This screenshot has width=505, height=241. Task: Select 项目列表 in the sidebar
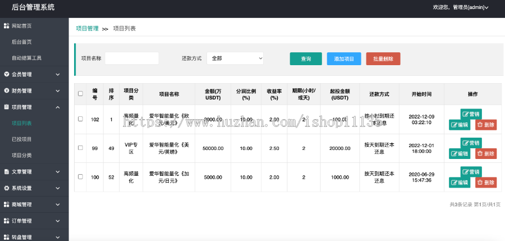click(21, 123)
